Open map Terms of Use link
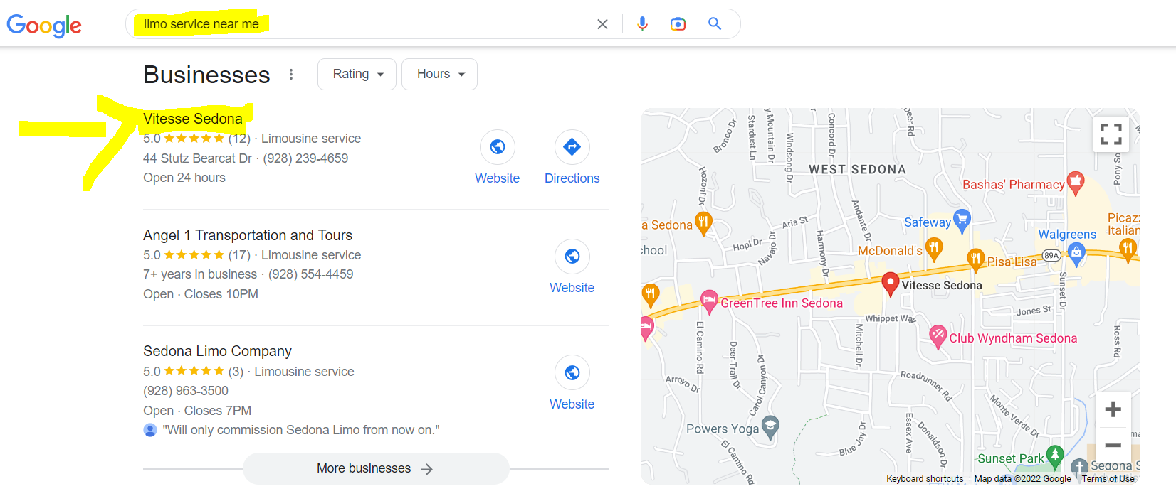1176x501 pixels. tap(1108, 479)
